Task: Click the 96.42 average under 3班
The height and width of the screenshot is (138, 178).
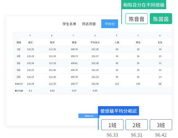Action: click(161, 135)
